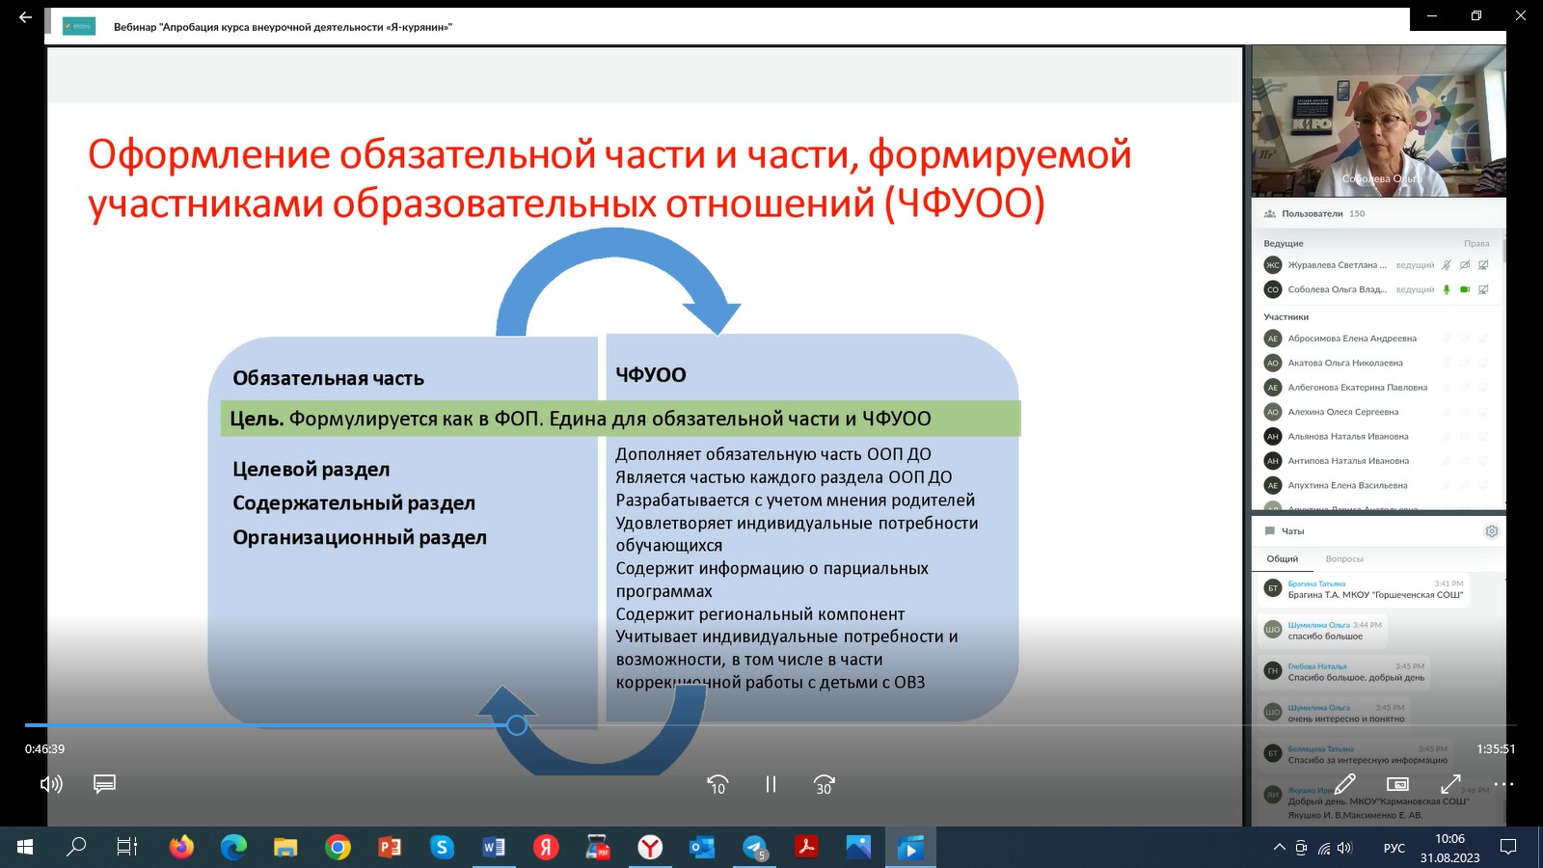This screenshot has width=1543, height=868.
Task: Open the taskbar search magnifier
Action: [x=75, y=848]
